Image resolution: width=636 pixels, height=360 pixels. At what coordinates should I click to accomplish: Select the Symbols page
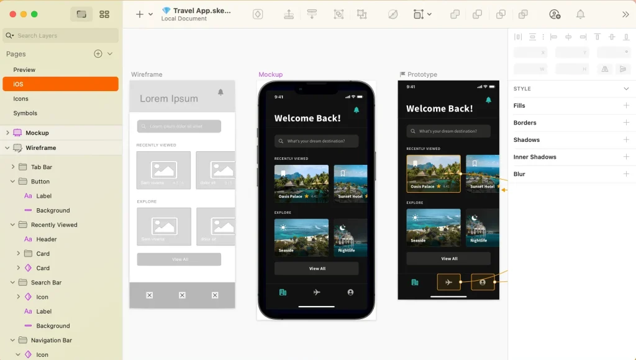coord(25,113)
